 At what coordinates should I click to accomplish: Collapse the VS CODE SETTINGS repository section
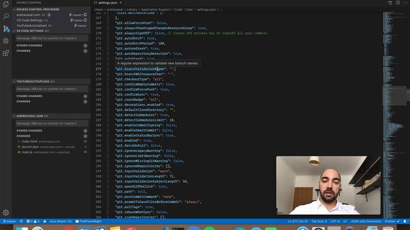coord(51,31)
